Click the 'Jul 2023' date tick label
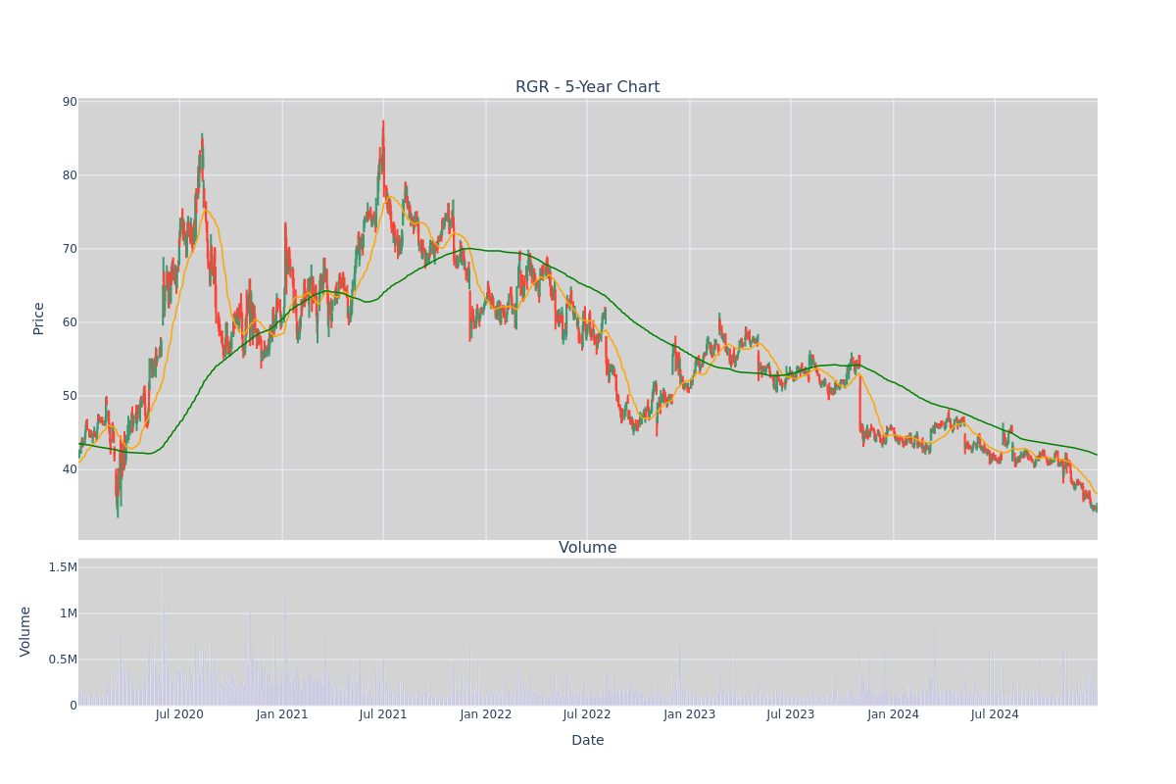Screen dimensions: 1176x784 791,714
